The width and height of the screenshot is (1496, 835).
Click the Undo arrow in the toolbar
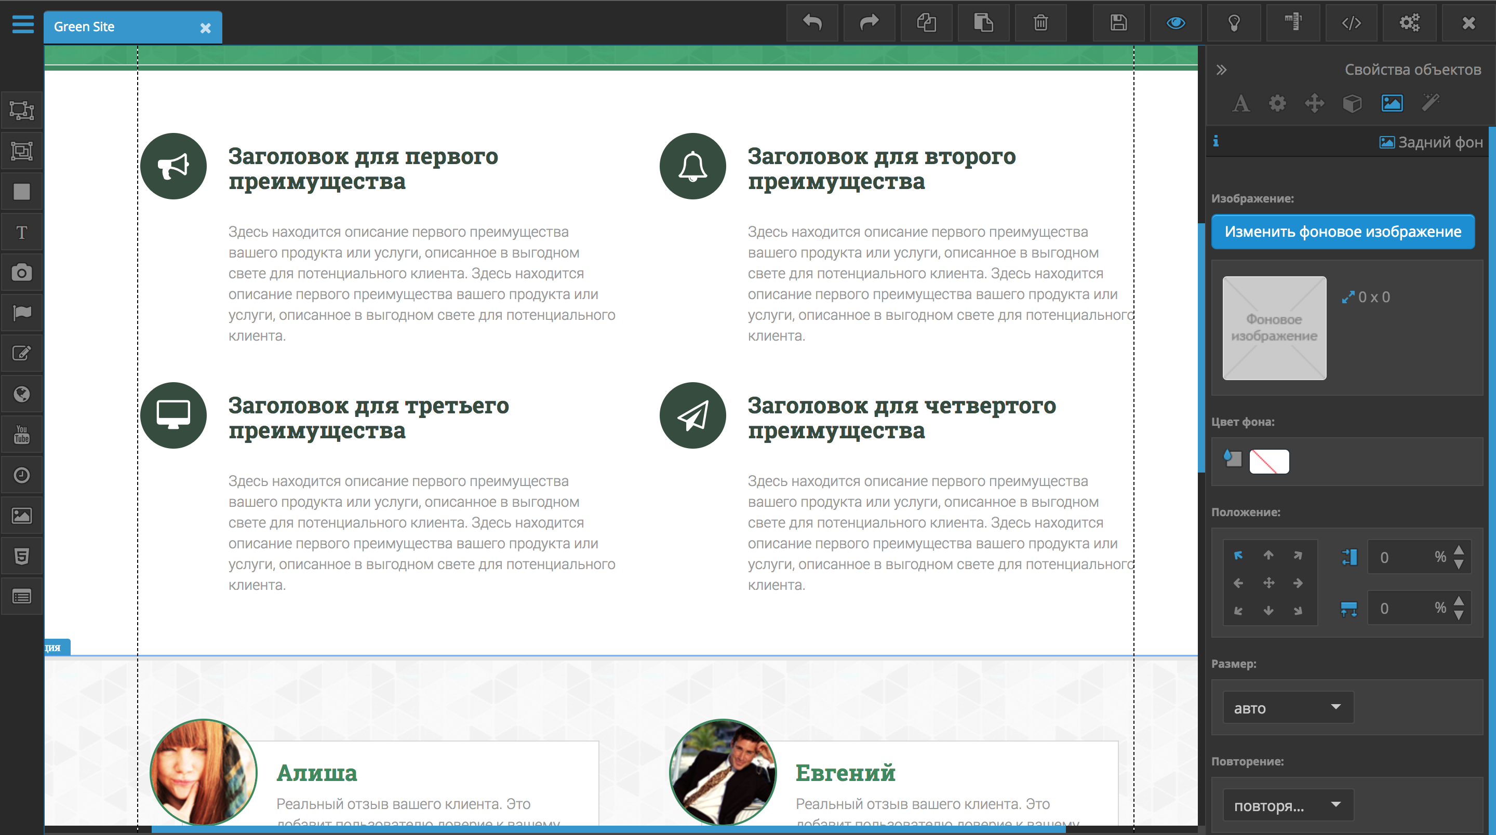pyautogui.click(x=812, y=23)
